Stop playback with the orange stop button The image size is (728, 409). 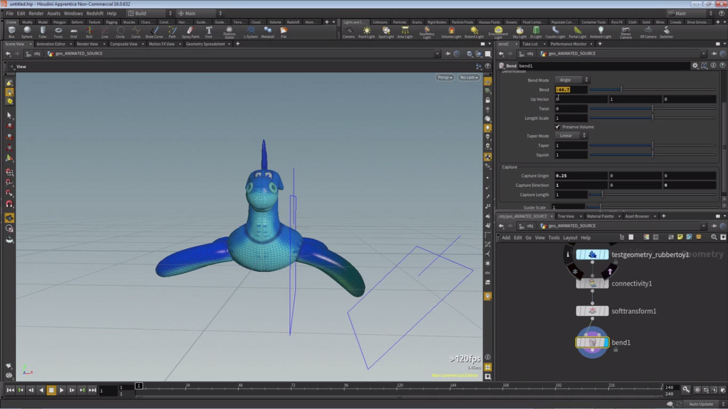(52, 390)
